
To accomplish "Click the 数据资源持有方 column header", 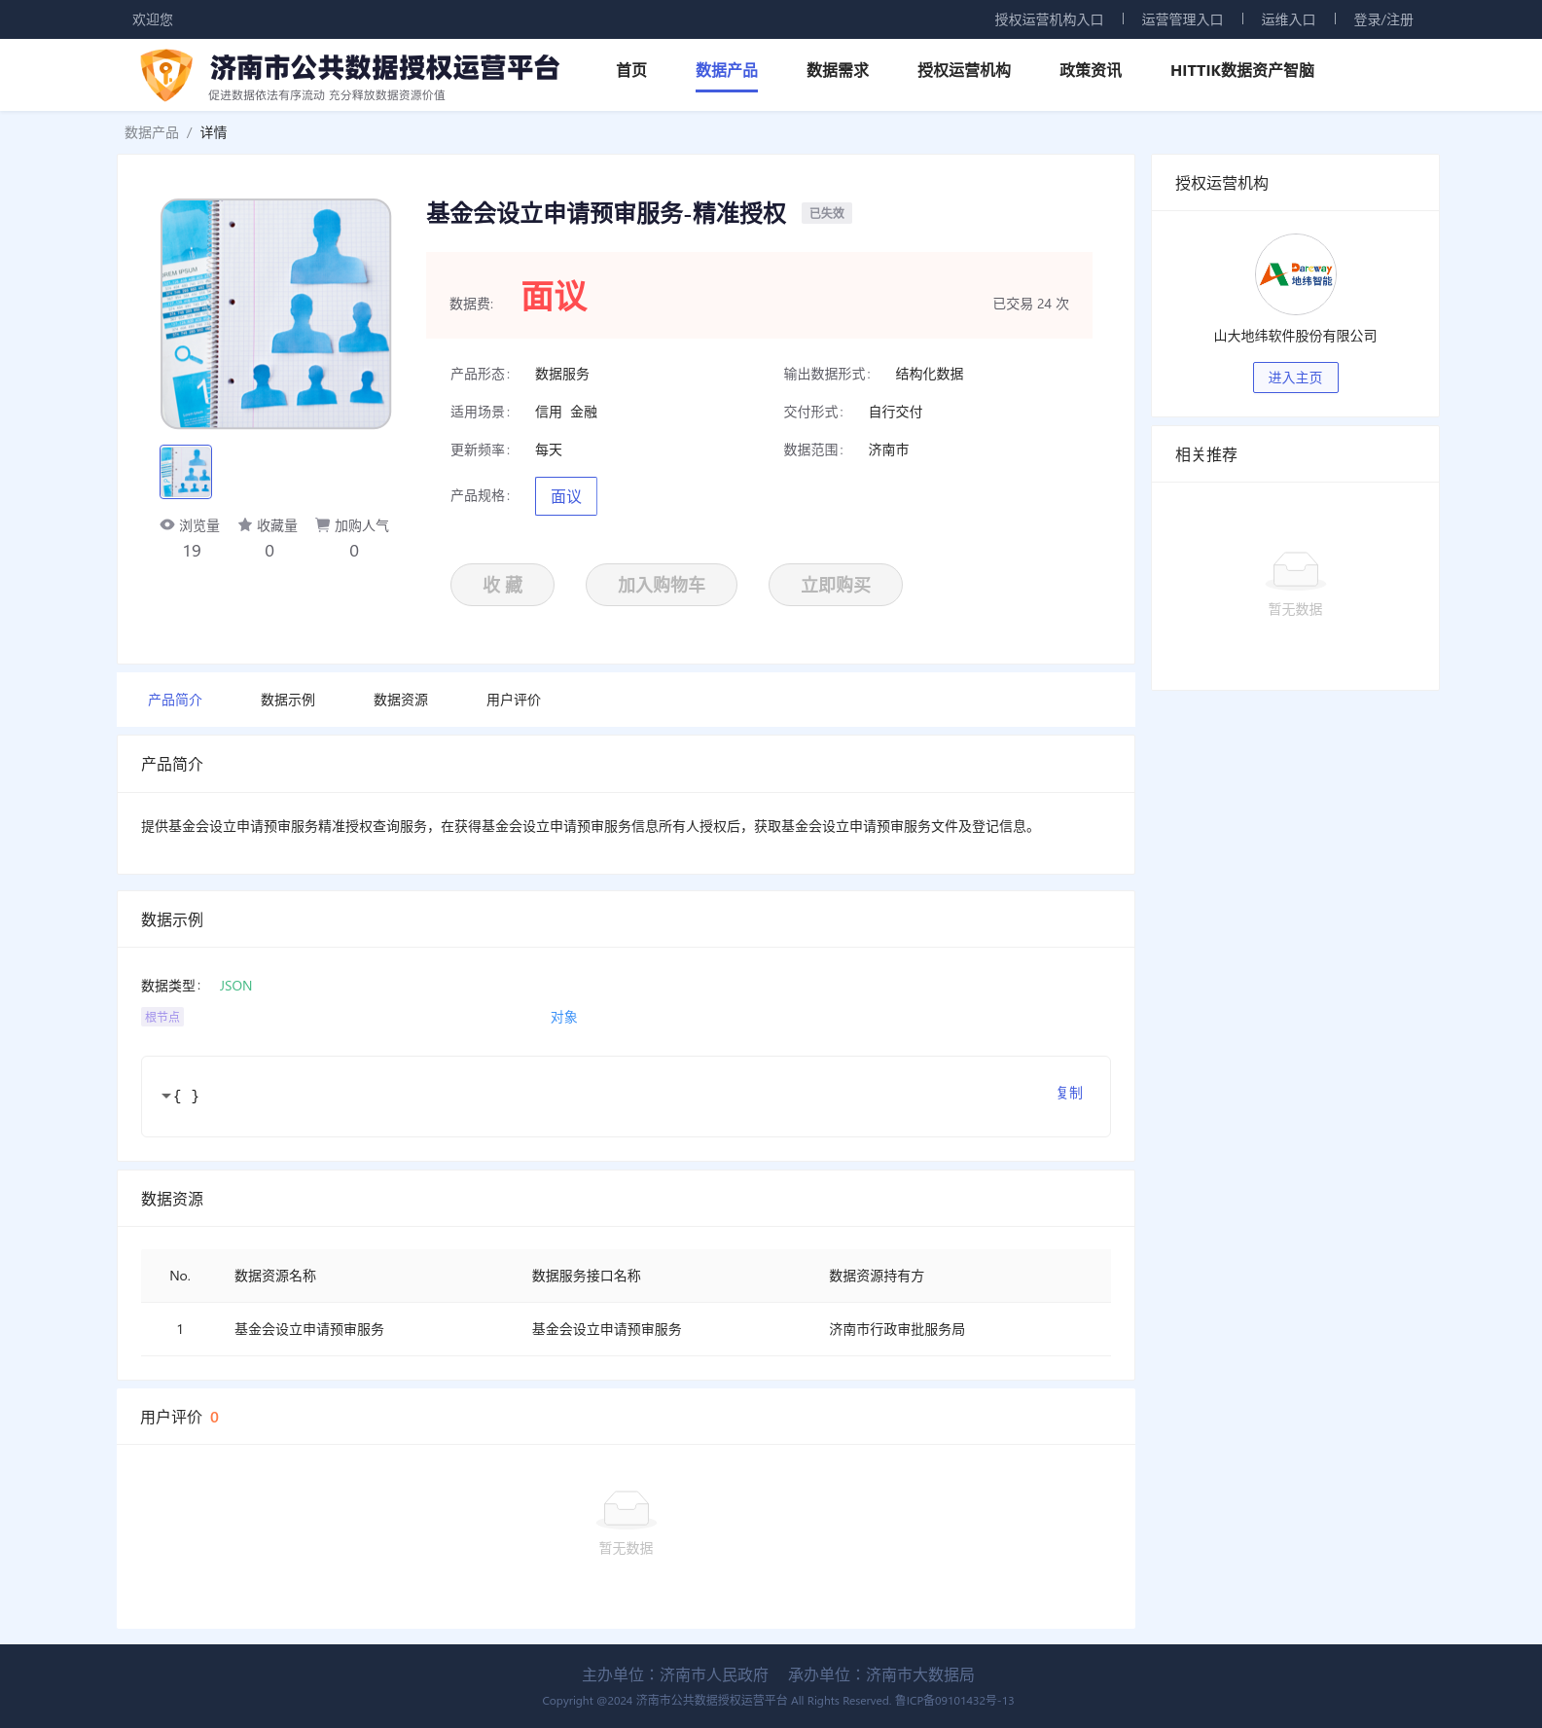I will (877, 1276).
